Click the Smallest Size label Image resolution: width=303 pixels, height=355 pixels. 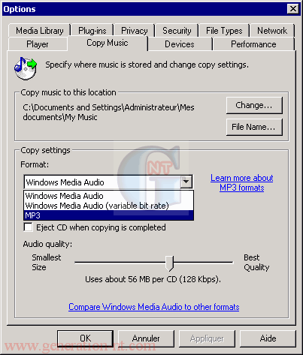pyautogui.click(x=47, y=263)
